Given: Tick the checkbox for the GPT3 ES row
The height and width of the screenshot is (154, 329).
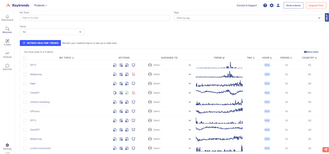Looking at the screenshot, I should (25, 65).
